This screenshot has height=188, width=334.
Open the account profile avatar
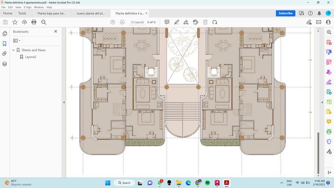click(x=328, y=13)
